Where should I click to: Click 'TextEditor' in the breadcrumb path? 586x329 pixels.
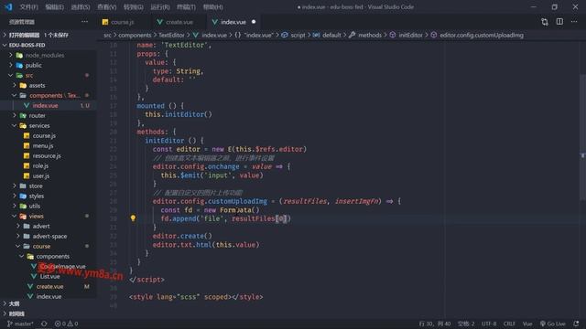tap(171, 35)
